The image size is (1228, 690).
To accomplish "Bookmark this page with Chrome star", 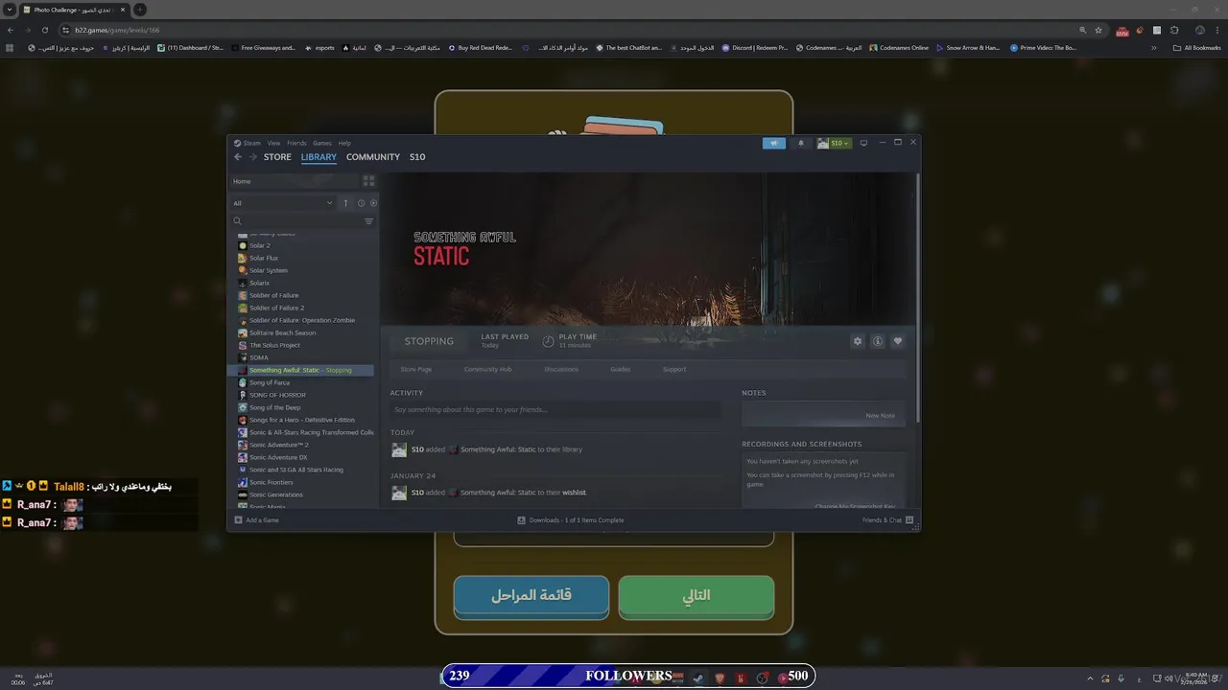I will pos(1098,30).
